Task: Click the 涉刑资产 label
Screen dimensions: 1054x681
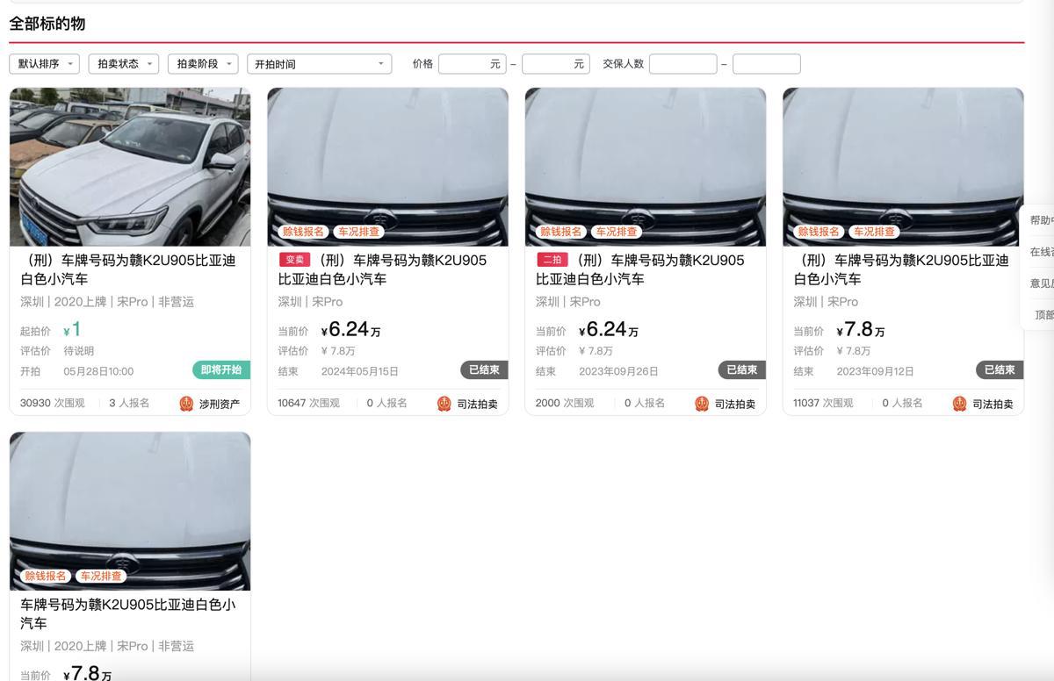Action: (220, 404)
